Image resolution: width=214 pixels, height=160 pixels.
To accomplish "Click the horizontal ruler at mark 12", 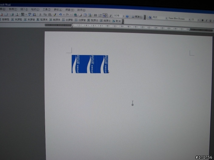I will coord(115,26).
